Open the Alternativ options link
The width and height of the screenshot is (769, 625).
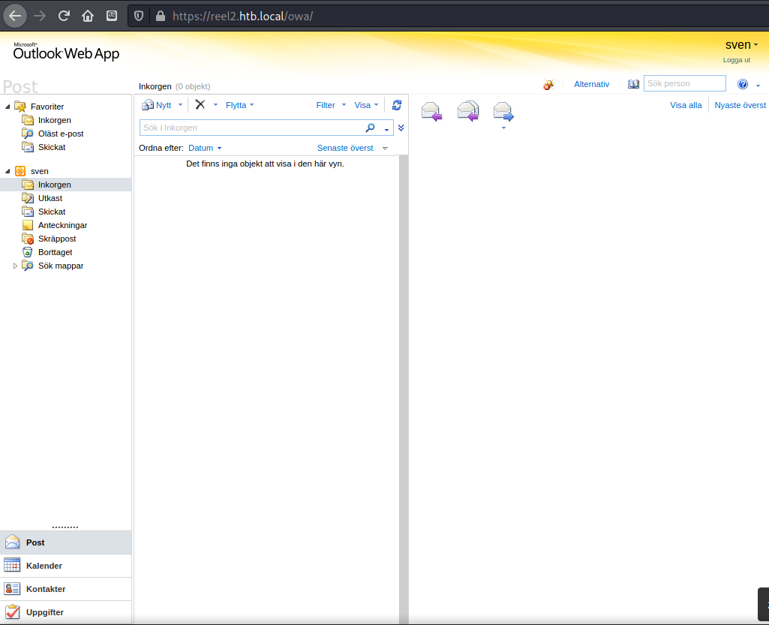click(x=591, y=84)
